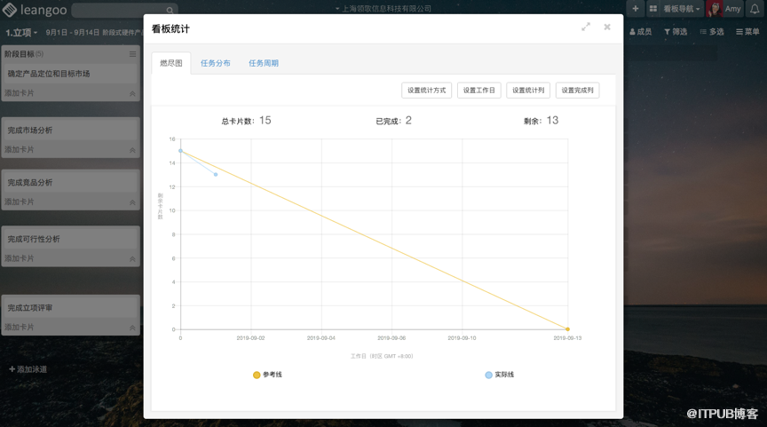Click the search magnifier icon
This screenshot has height=427, width=767.
[x=171, y=11]
